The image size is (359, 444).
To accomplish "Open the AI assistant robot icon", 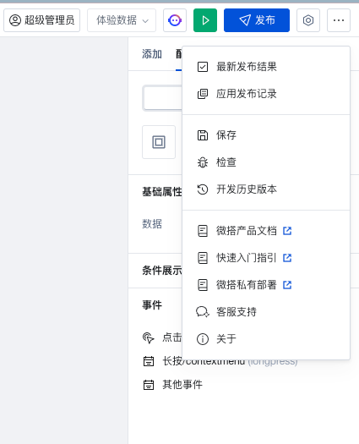I will [x=175, y=20].
